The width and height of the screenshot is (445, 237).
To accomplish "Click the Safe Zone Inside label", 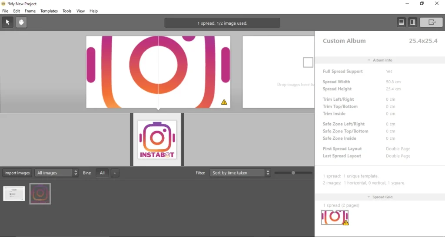I will pyautogui.click(x=339, y=138).
